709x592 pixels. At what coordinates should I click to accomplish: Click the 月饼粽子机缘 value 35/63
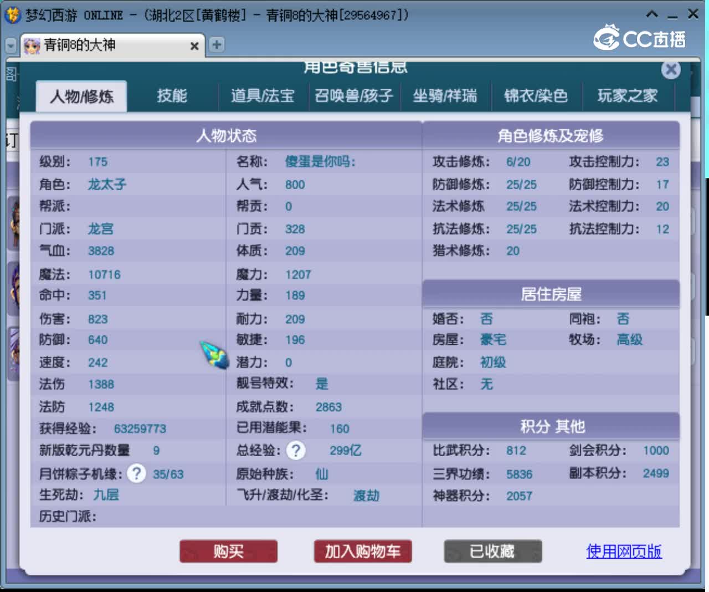pyautogui.click(x=168, y=474)
